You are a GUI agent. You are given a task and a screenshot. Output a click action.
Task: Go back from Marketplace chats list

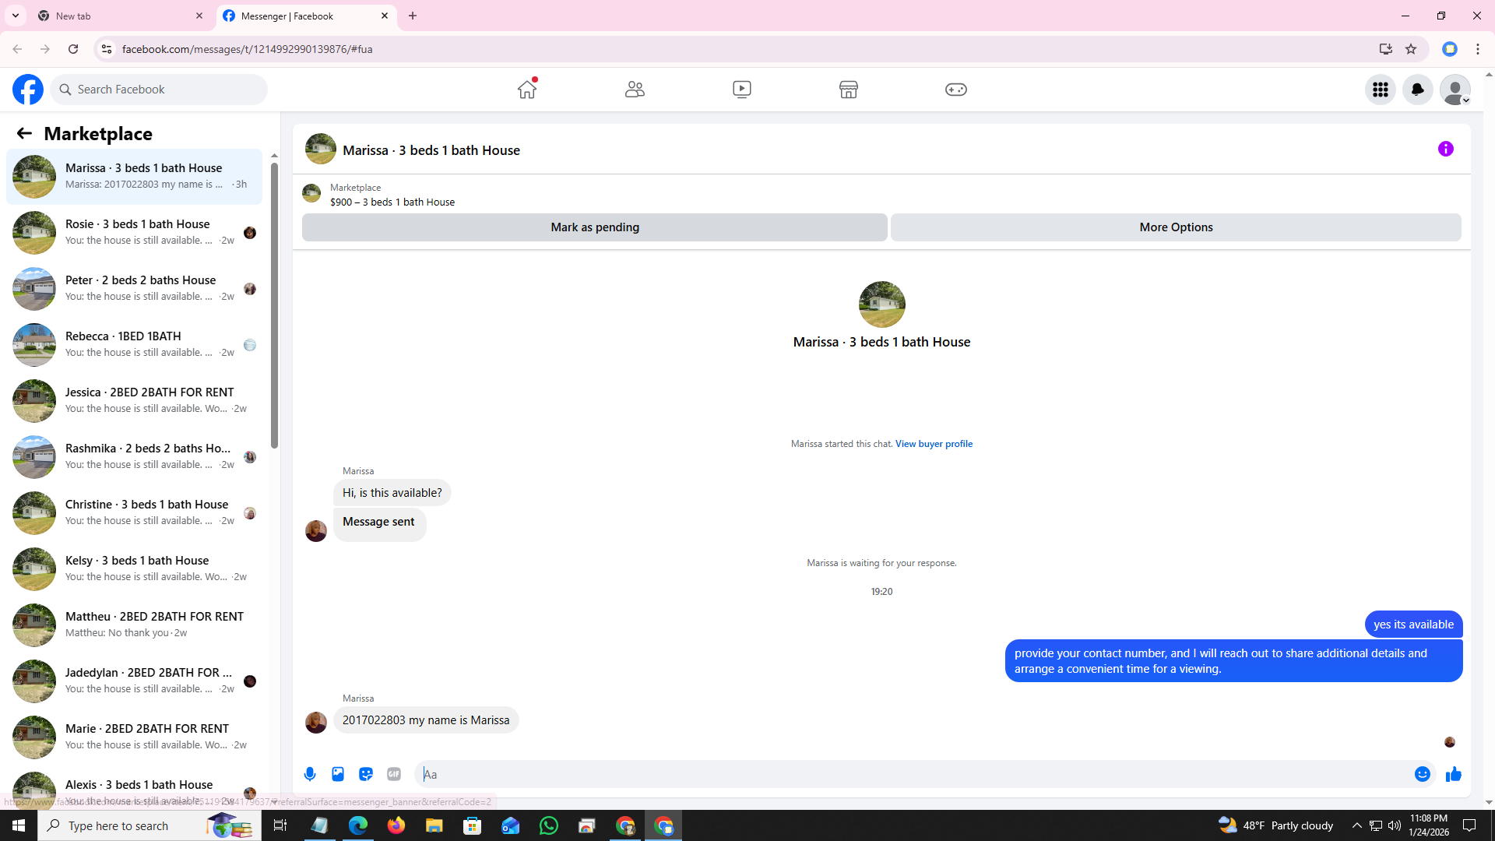(x=24, y=133)
